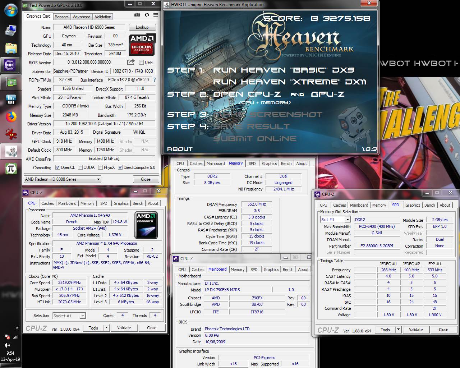Open the GPU-Z graphics card taskbar icon
This screenshot has height=368, width=460.
click(x=11, y=82)
